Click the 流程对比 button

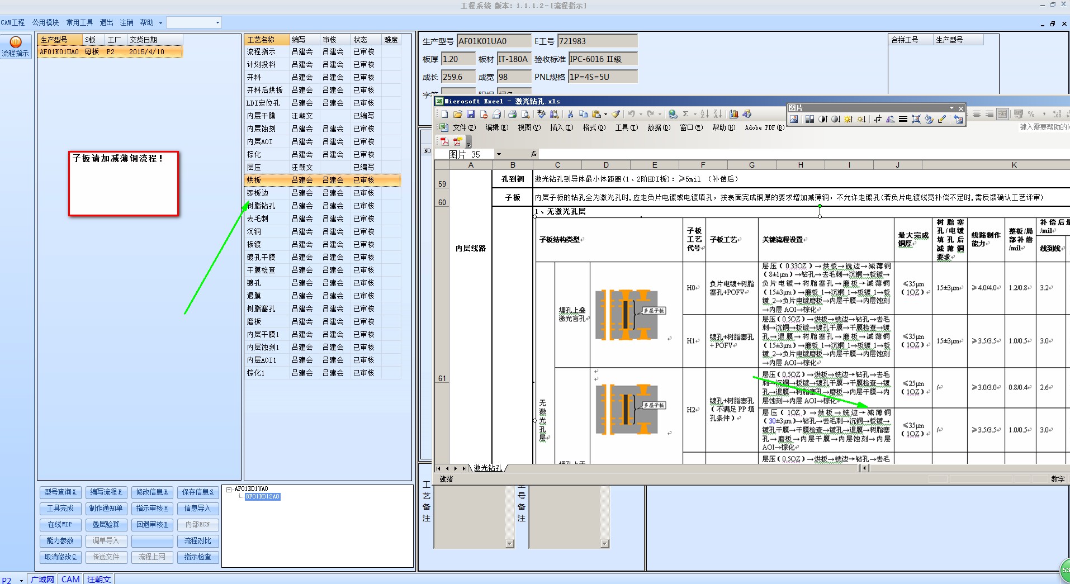click(198, 541)
